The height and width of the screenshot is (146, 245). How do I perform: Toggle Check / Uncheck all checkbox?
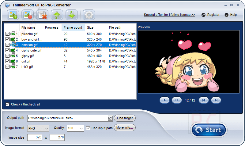pyautogui.click(x=7, y=104)
